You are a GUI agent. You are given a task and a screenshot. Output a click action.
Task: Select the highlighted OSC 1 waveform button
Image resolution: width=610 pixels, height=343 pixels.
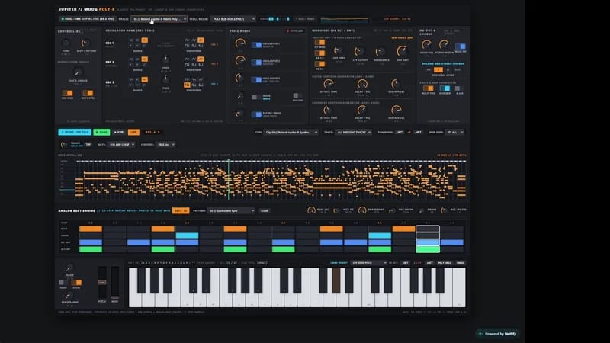point(201,40)
